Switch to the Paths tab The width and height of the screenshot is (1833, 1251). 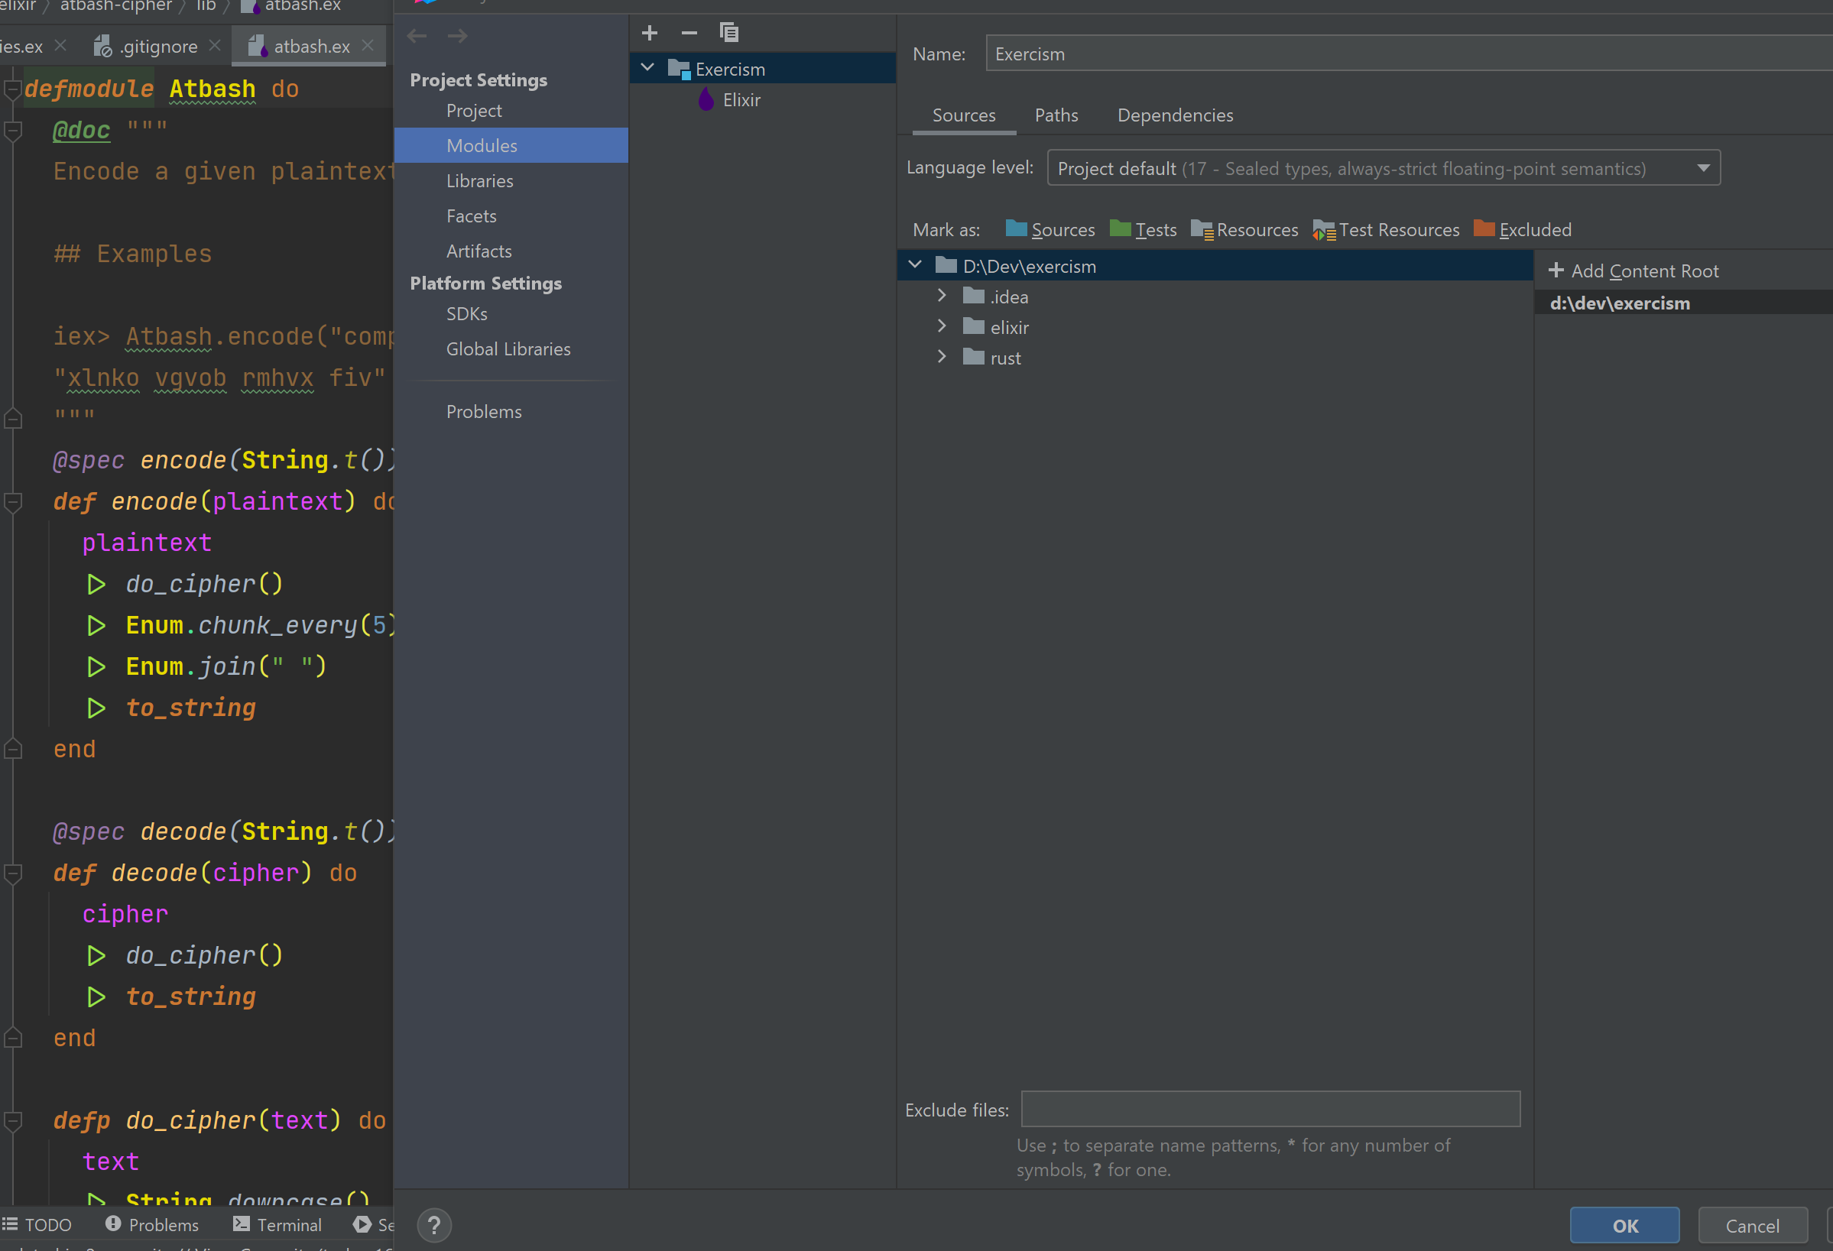click(x=1056, y=115)
